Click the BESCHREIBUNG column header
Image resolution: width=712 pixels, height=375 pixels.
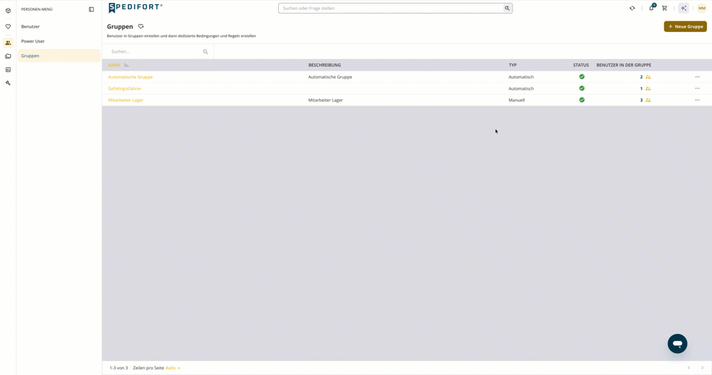point(325,65)
